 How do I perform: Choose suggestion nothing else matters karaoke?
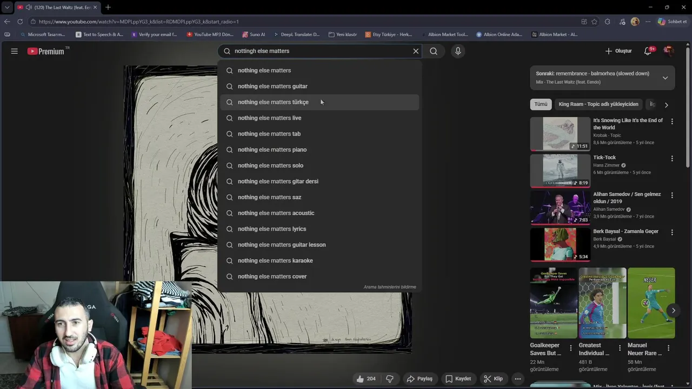(x=320, y=260)
